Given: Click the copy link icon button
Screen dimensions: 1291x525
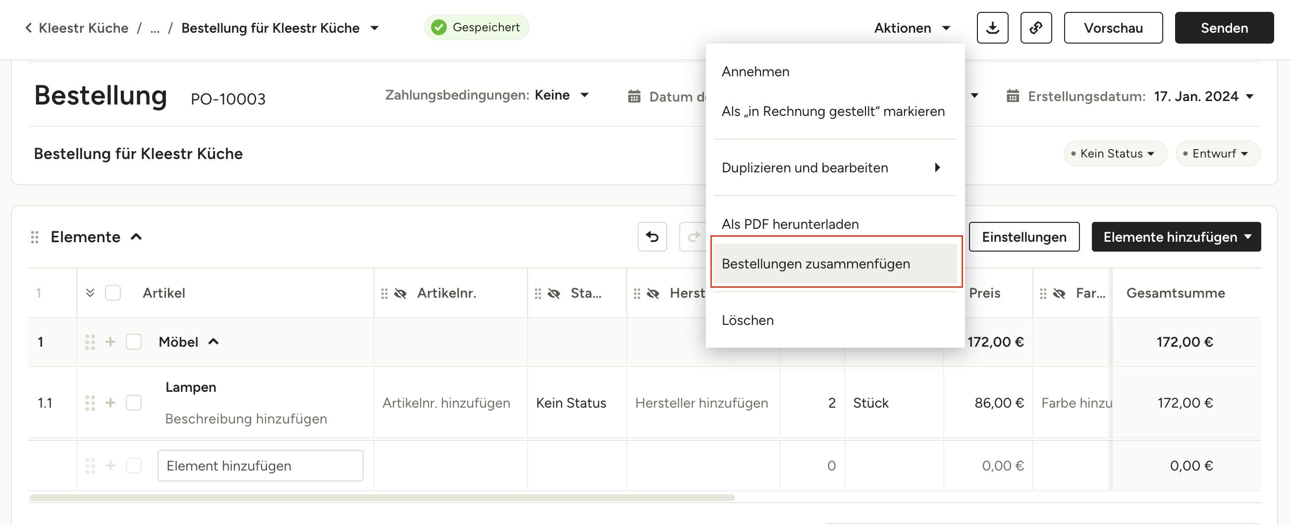Looking at the screenshot, I should tap(1036, 28).
